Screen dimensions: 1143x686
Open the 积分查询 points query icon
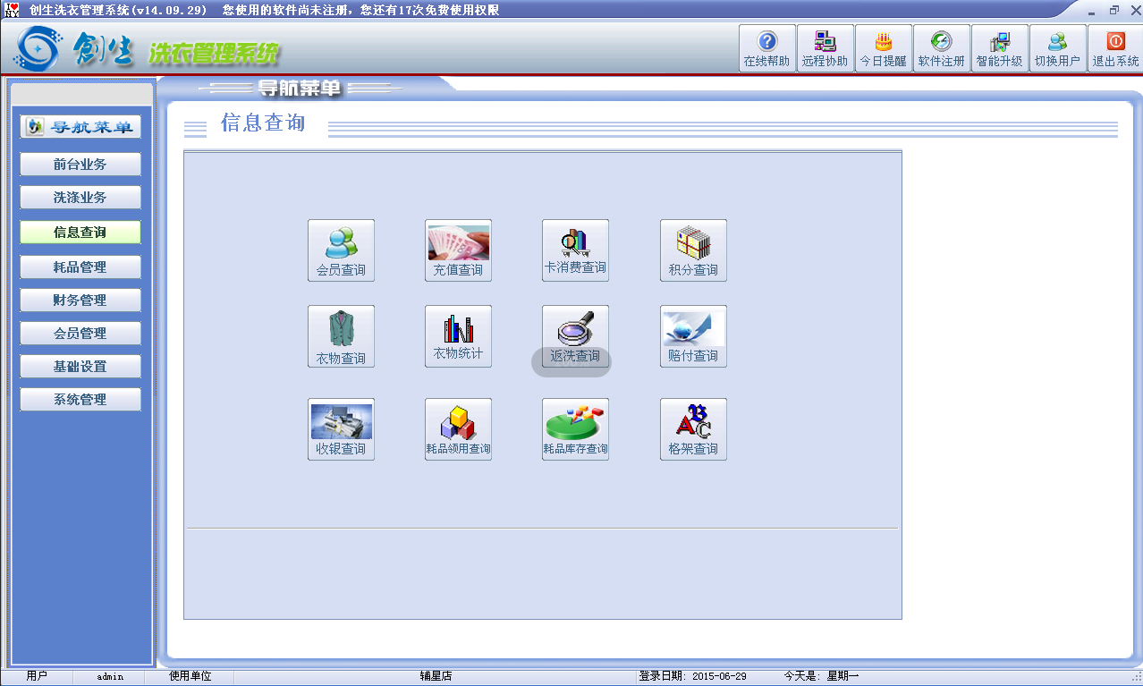point(693,250)
